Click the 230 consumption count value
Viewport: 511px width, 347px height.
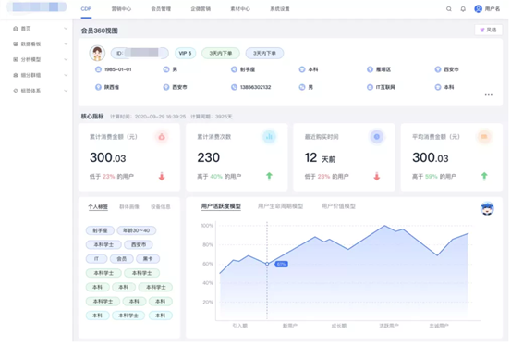[x=209, y=157]
